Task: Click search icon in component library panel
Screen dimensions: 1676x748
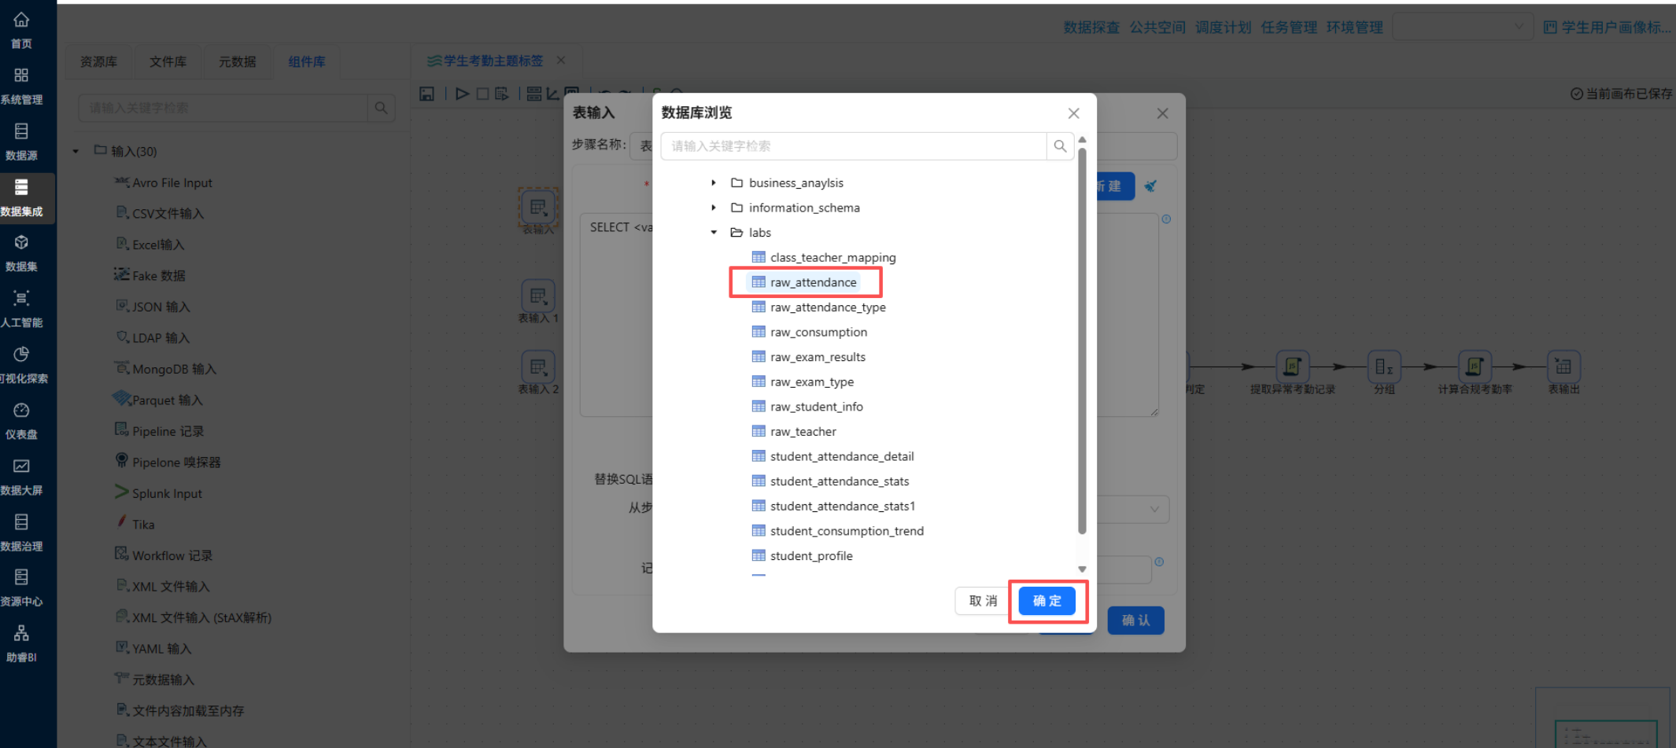Action: click(x=381, y=108)
